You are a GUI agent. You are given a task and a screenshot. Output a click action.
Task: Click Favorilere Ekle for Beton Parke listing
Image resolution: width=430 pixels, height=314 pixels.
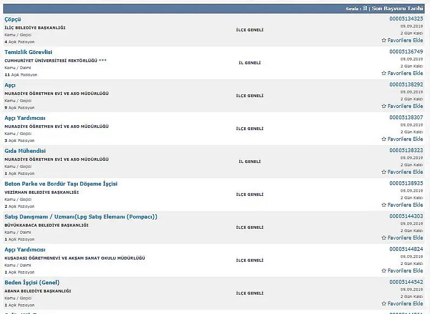pyautogui.click(x=405, y=204)
